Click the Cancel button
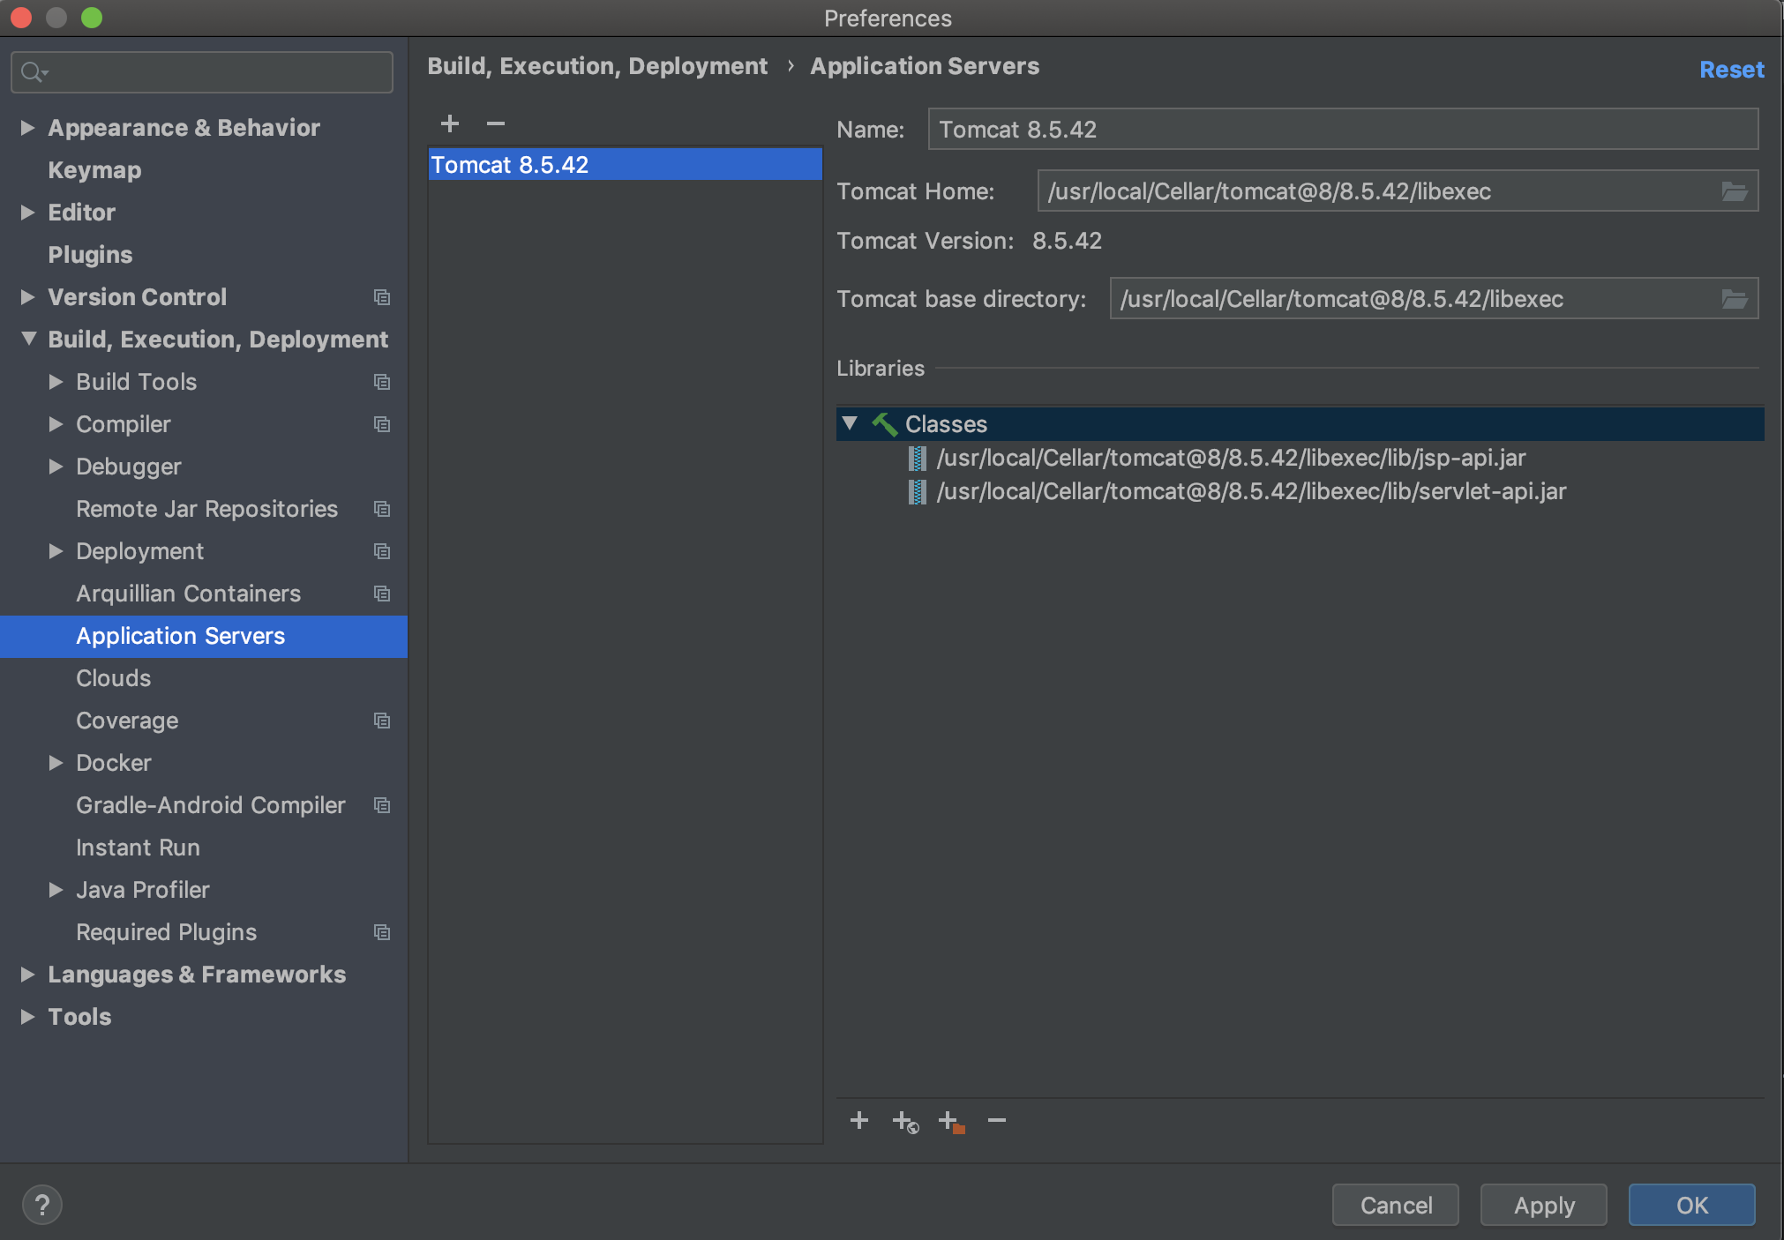 pos(1396,1205)
